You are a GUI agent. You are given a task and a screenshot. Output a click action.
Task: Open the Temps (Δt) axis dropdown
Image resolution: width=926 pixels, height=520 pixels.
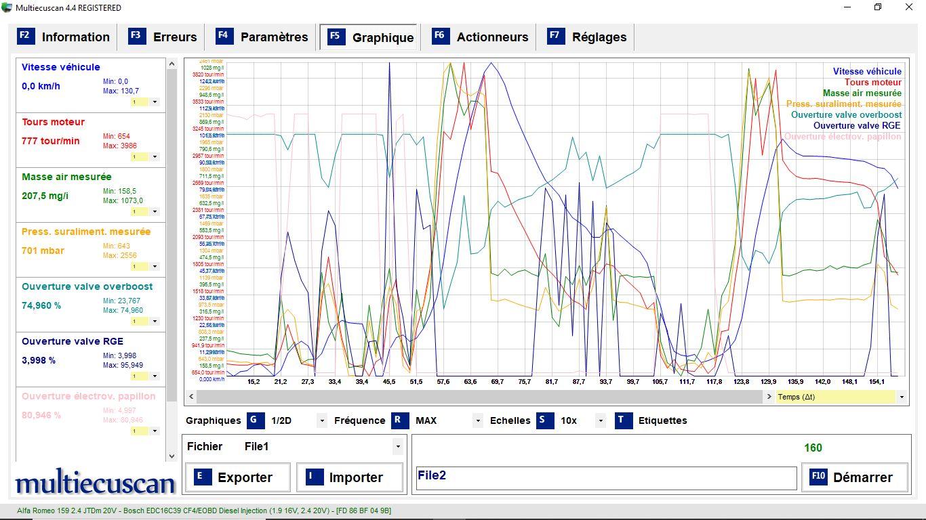[902, 397]
